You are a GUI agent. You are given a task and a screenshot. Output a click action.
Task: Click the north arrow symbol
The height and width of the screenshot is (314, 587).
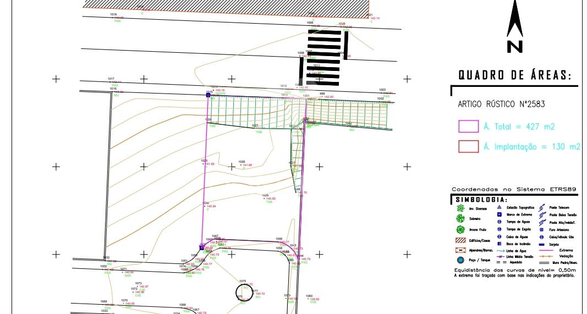(515, 26)
